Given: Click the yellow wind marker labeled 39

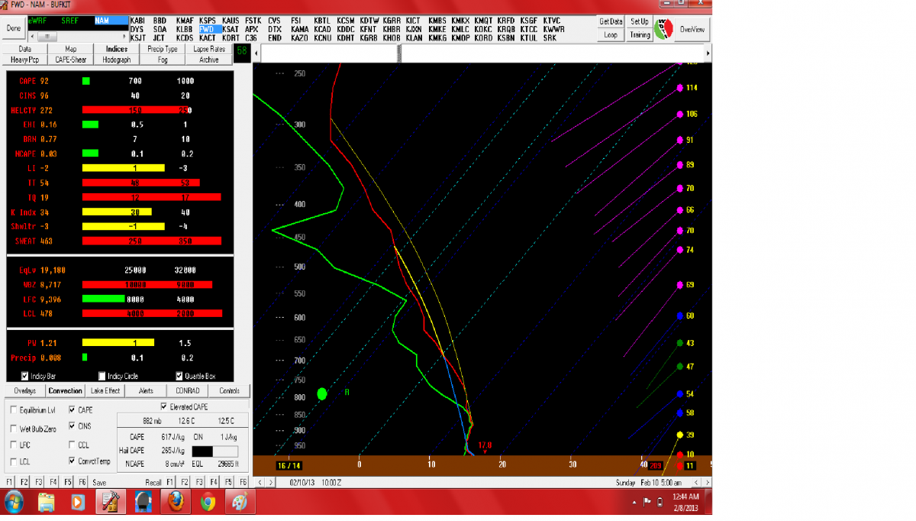Looking at the screenshot, I should coord(679,435).
